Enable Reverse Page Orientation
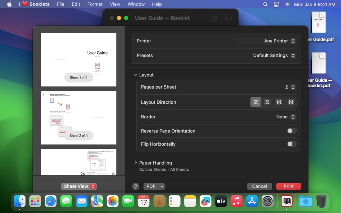The width and height of the screenshot is (341, 213). pyautogui.click(x=291, y=131)
